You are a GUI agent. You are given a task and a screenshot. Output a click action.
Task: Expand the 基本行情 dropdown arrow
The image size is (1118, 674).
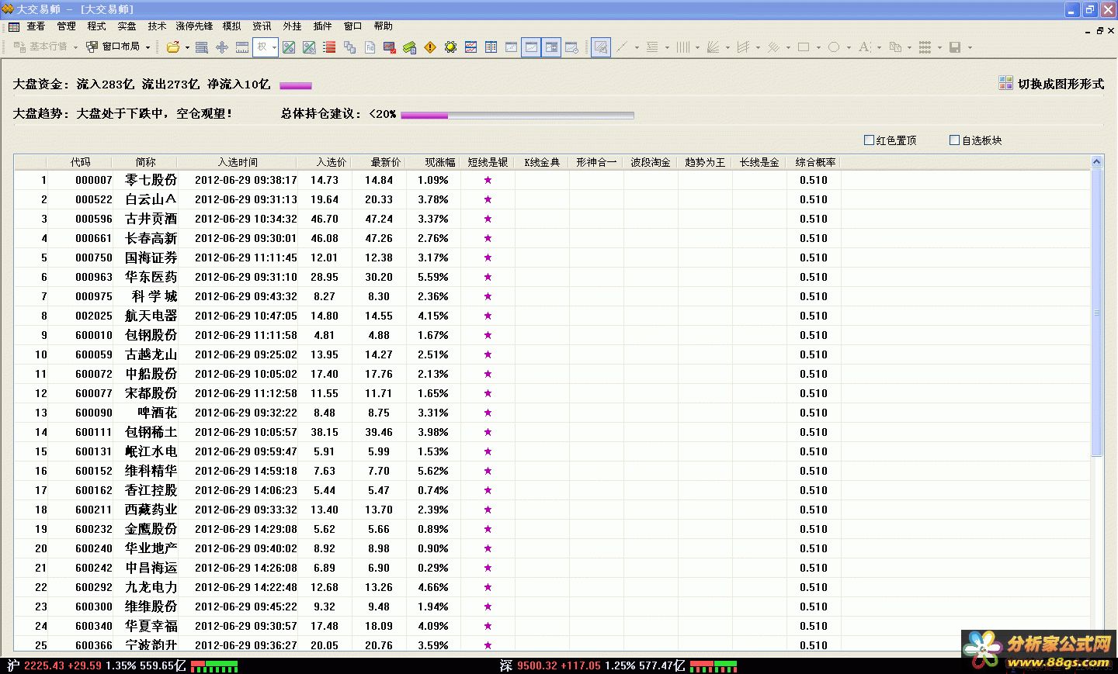pos(75,47)
